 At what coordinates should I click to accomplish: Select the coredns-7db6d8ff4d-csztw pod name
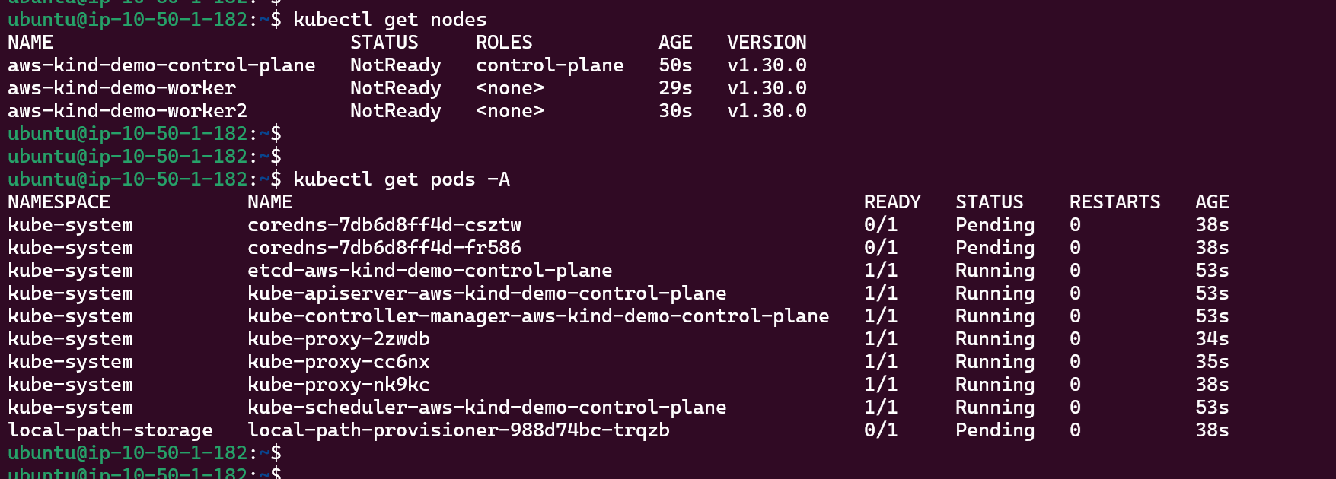384,225
